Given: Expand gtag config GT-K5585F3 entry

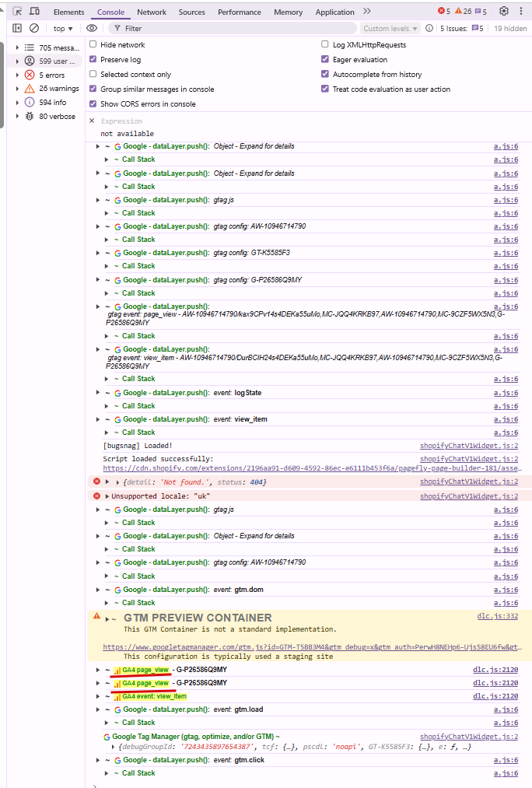Looking at the screenshot, I should pyautogui.click(x=98, y=252).
